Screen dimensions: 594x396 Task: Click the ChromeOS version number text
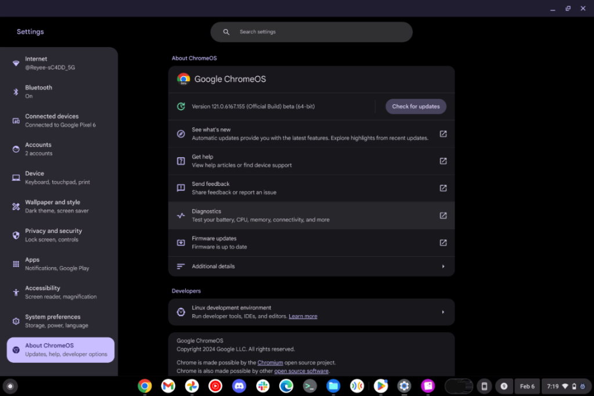click(x=253, y=106)
